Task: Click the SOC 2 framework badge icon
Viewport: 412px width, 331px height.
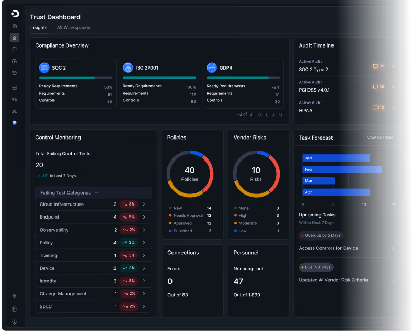Action: click(44, 68)
